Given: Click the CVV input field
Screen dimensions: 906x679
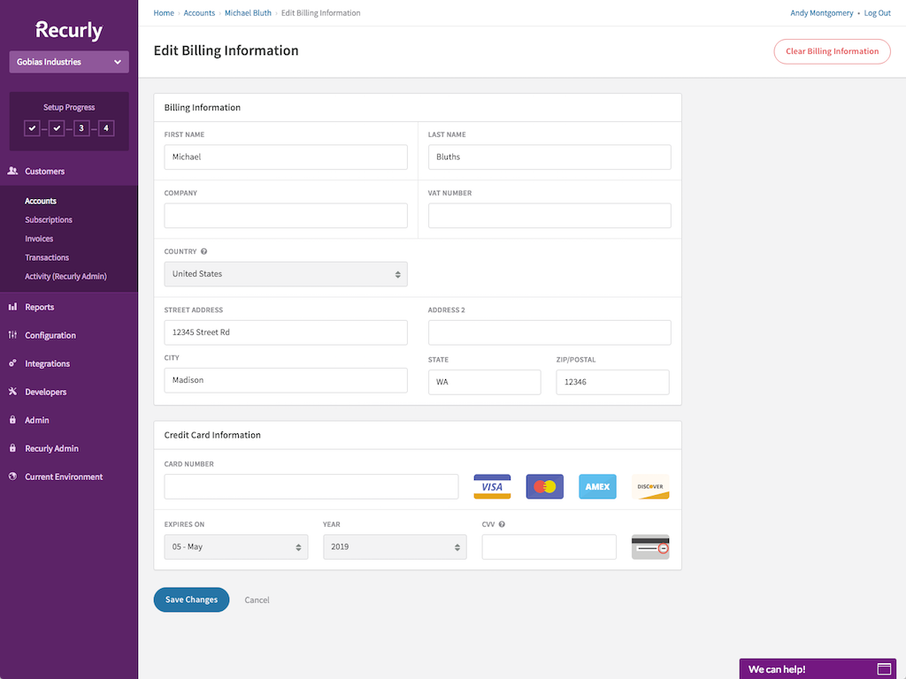Looking at the screenshot, I should (549, 546).
